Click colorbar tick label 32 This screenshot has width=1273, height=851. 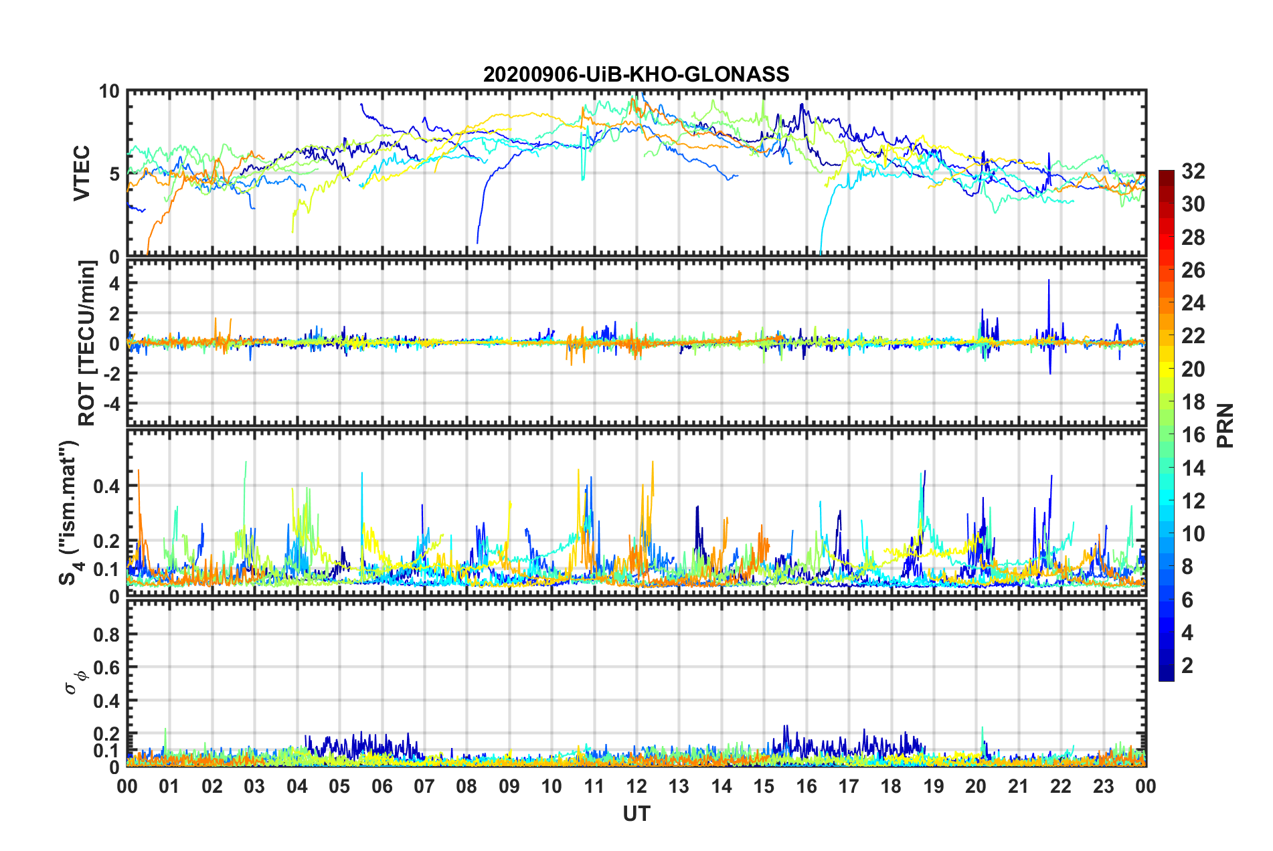(x=1193, y=171)
